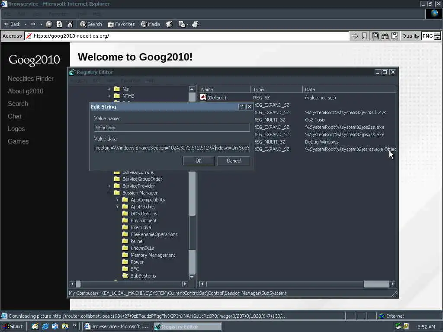
Task: Click OK in Edit String dialog
Action: (x=199, y=161)
